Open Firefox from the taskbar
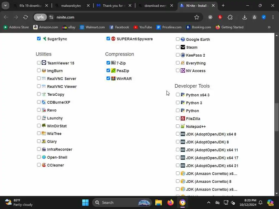Image resolution: width=279 pixels, height=209 pixels. (x=171, y=202)
